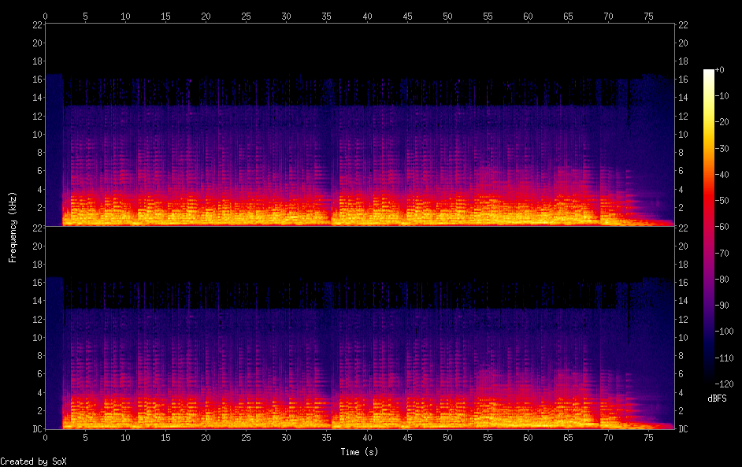Click the DC label at lower channel's left axis
The height and width of the screenshot is (467, 742).
coord(36,429)
